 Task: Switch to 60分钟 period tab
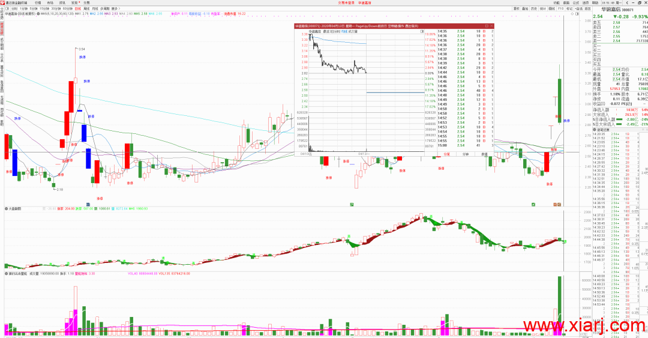tap(67, 8)
